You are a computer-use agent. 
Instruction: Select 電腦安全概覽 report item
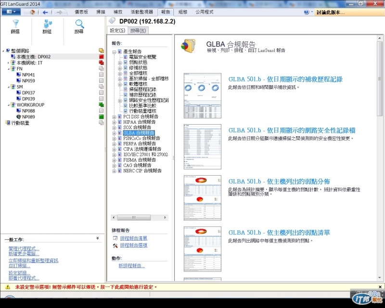(142, 57)
